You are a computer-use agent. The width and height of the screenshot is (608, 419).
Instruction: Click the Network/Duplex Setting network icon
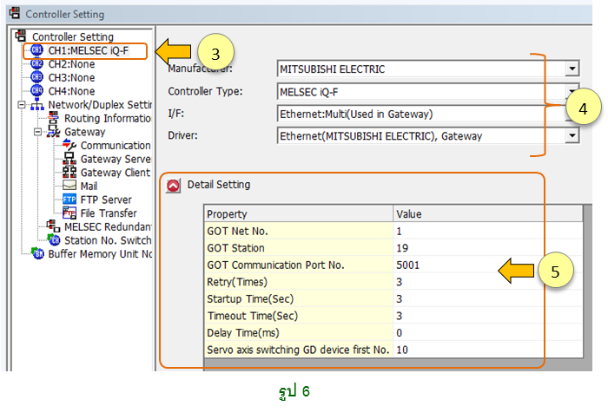[37, 105]
